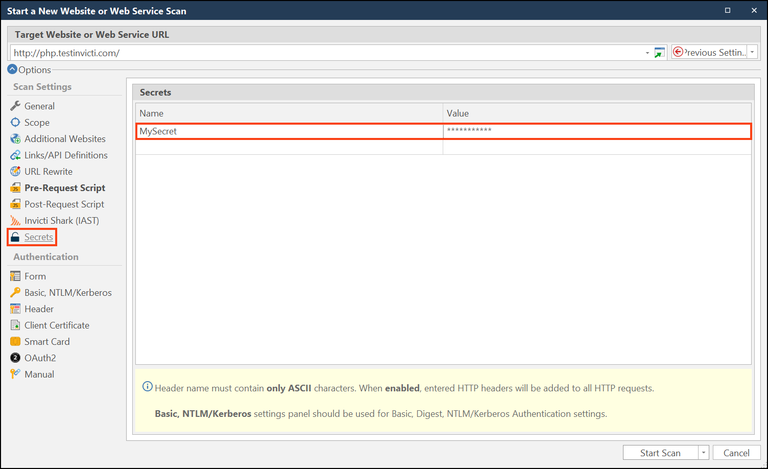Collapse the Options section

13,69
